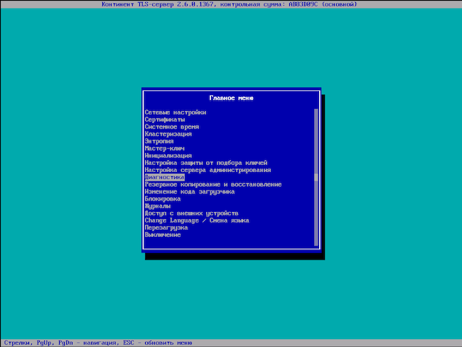
Task: Open the Сетевые настройки menu item
Action: (x=176, y=112)
